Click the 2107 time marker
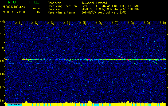The image size is (168, 106). point(115,23)
